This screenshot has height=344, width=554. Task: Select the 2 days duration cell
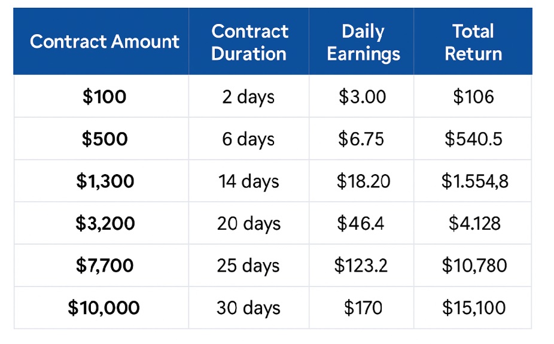[248, 96]
